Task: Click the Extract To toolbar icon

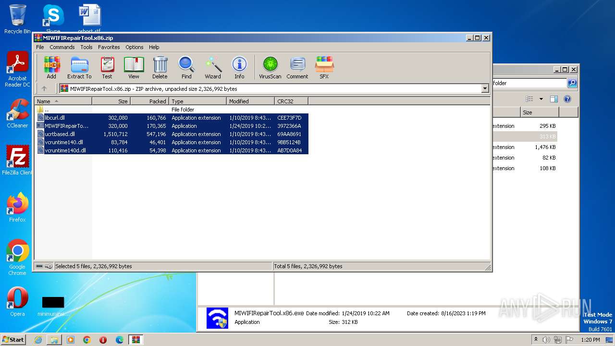Action: pos(79,67)
